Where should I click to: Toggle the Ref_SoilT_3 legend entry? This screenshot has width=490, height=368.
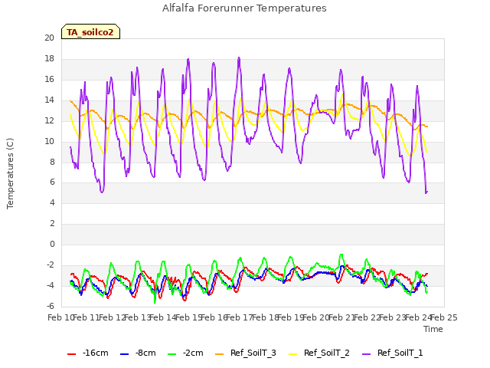point(246,353)
